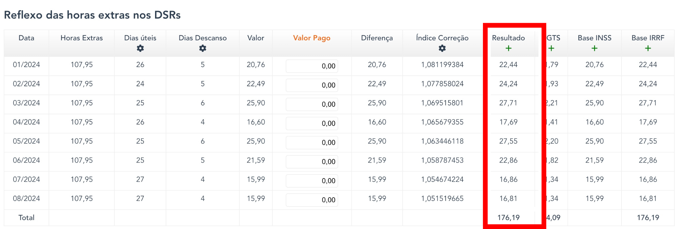Click Valor Pago field for 01/2024

(x=312, y=66)
